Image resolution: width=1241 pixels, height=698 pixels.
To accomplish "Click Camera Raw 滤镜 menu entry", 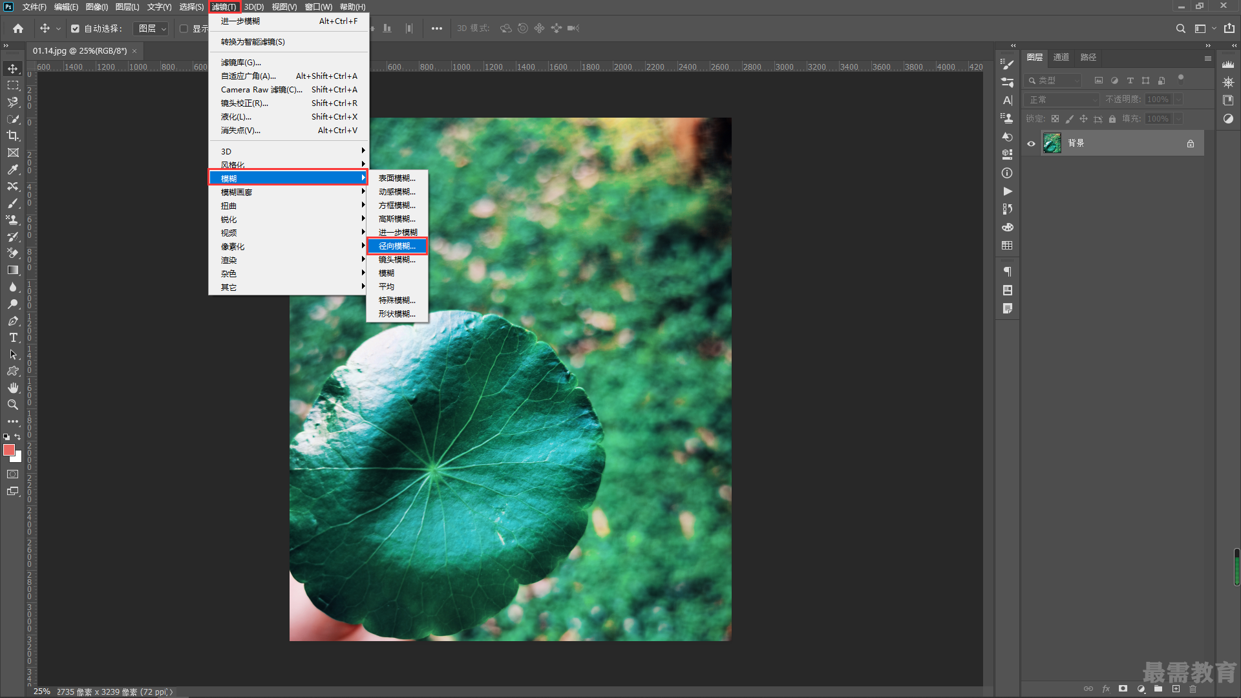I will pos(288,90).
